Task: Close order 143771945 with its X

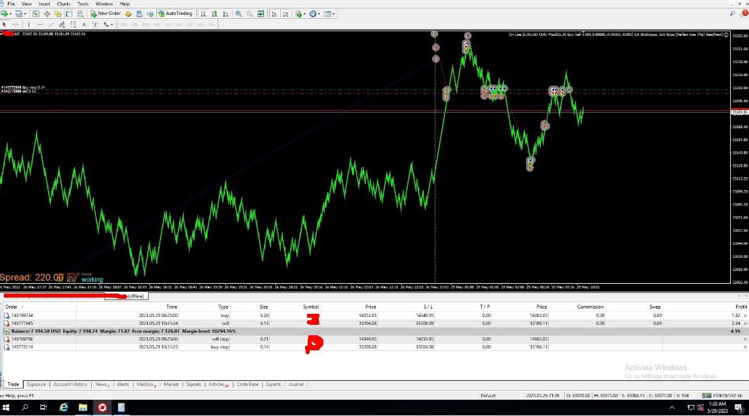Action: 745,324
